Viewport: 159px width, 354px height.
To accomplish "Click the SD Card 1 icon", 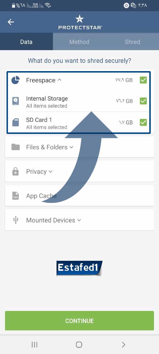I will 16,122.
